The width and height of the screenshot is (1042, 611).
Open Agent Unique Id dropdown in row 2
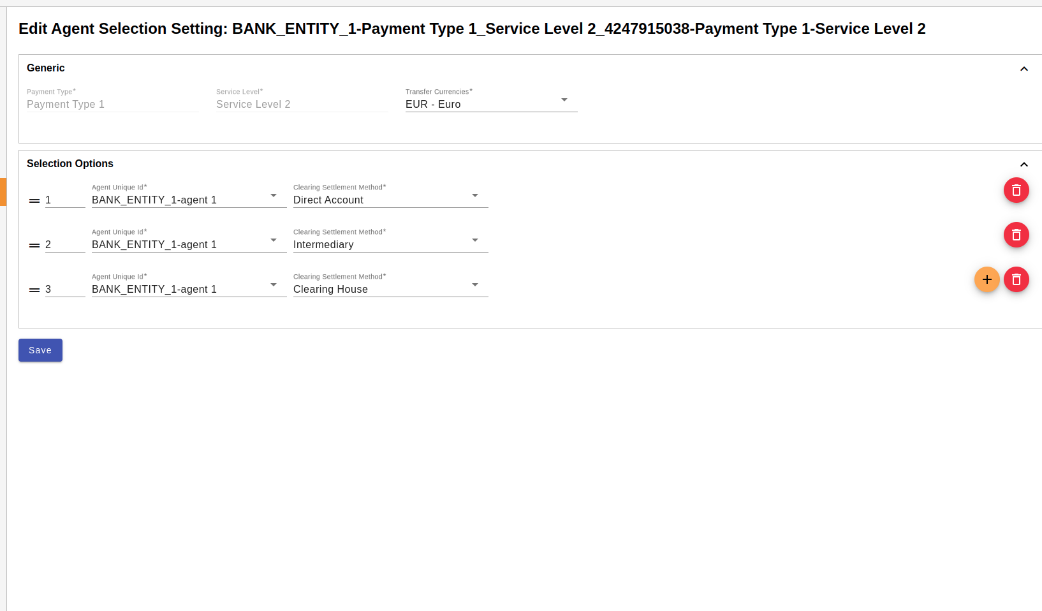pyautogui.click(x=189, y=244)
